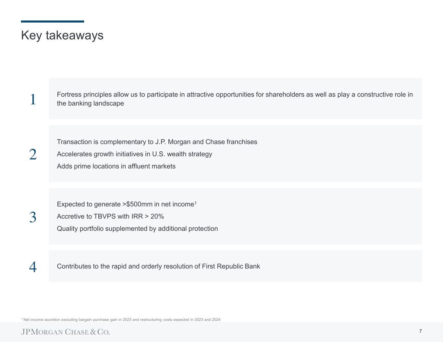
Task: Click the superscript 1 after "net income"
Action: pos(195,203)
